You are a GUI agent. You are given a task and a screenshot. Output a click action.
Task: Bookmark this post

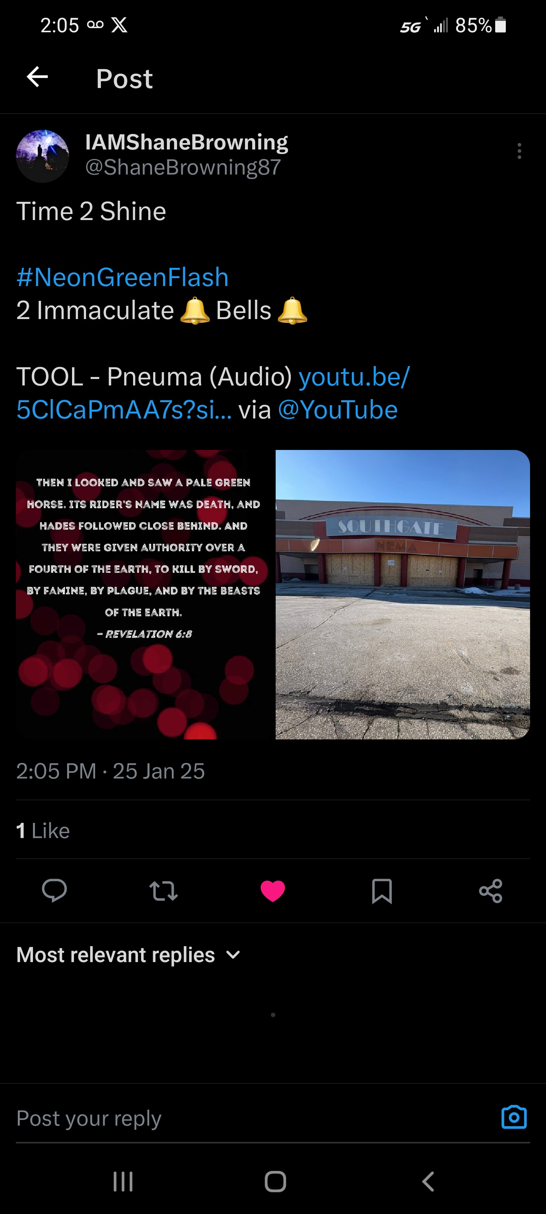click(x=381, y=891)
